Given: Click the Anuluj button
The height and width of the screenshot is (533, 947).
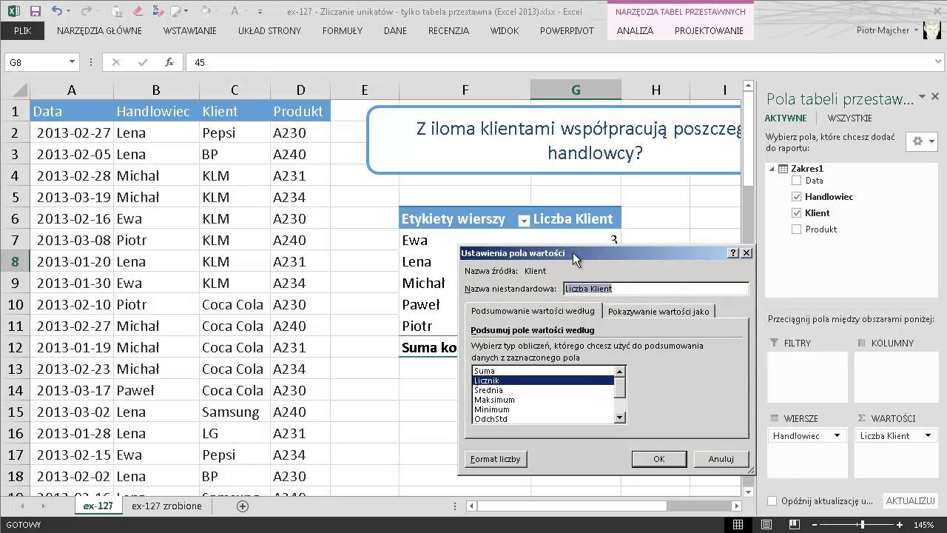Looking at the screenshot, I should [x=721, y=459].
